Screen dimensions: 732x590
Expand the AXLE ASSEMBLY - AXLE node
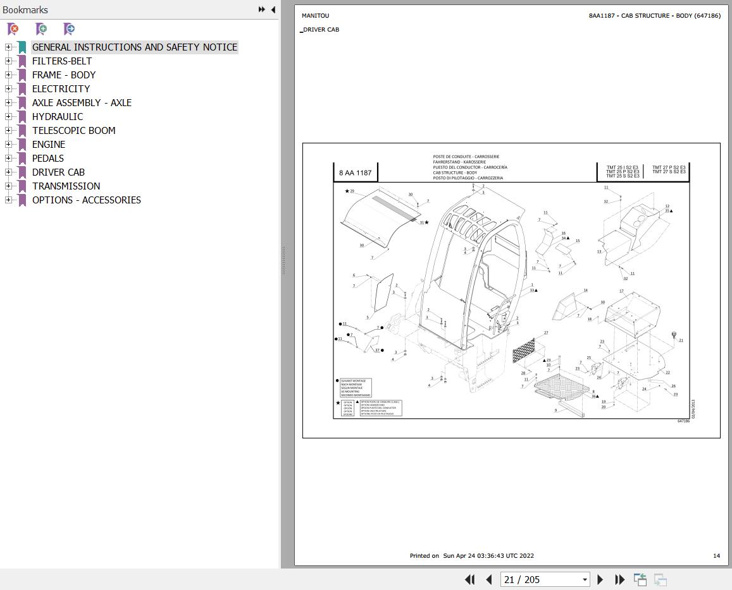pos(8,102)
